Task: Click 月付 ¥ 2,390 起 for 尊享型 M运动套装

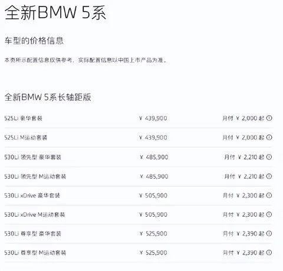Action: tap(243, 253)
